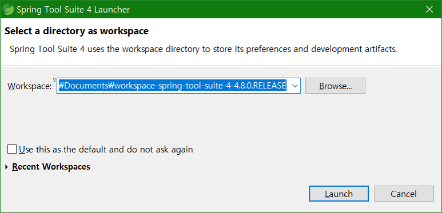Click the Cancel button
442x213 pixels.
coord(404,194)
